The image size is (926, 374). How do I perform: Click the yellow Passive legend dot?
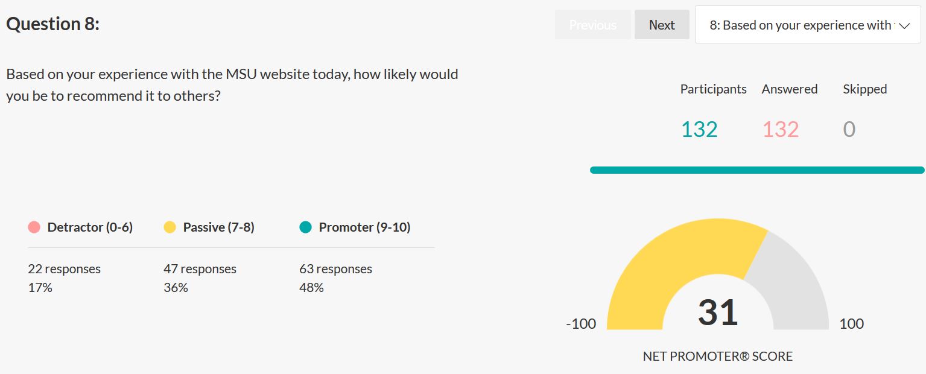[170, 227]
